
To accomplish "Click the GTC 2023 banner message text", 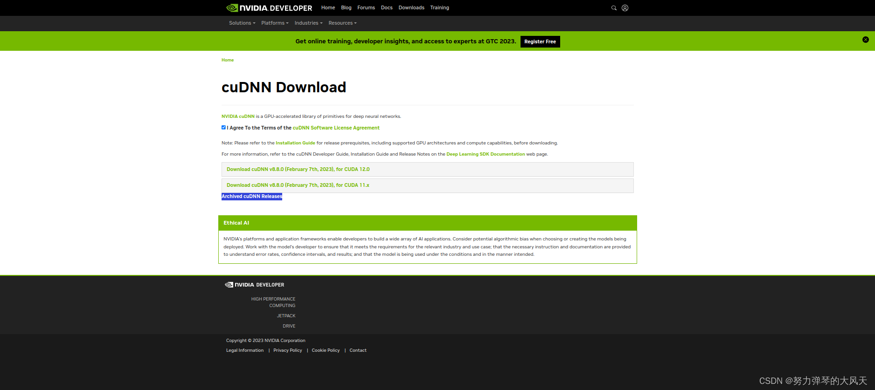I will click(406, 41).
